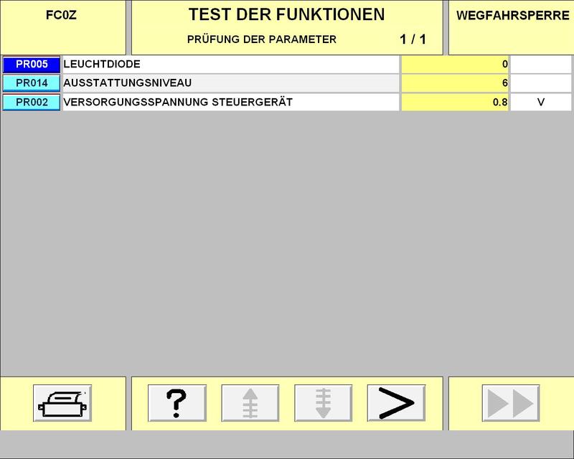
Task: Select the PR005 parameter button
Action: [32, 65]
